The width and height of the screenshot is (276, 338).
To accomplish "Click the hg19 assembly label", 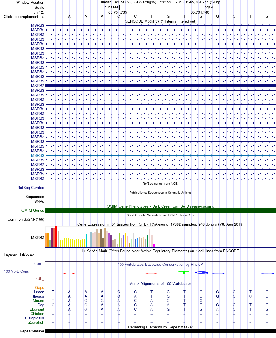I will 209,7.
